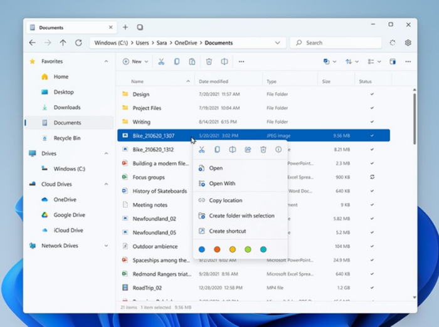Choose Create folder with selection
Screen dimensions: 439x327
tap(241, 215)
